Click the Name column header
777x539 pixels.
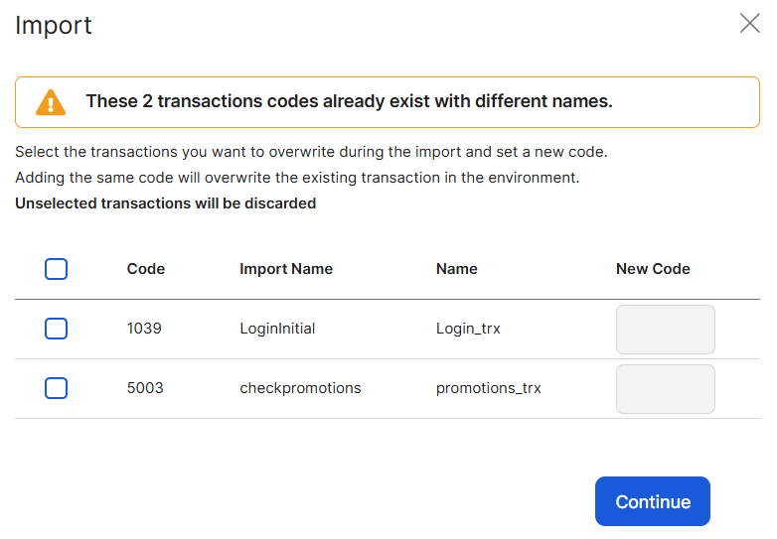pyautogui.click(x=456, y=269)
